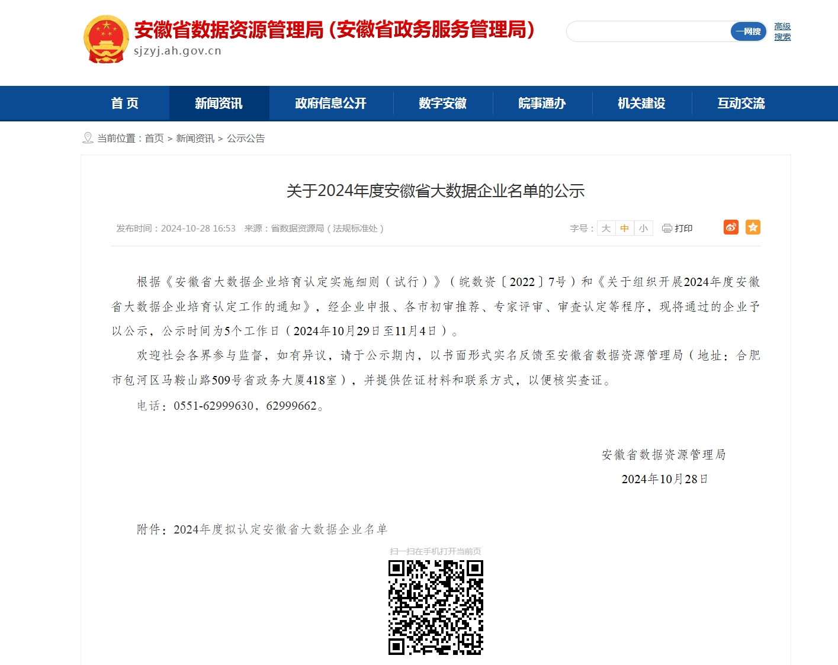Click the national emblem site logo
Screen dimensions: 838x665
click(106, 39)
